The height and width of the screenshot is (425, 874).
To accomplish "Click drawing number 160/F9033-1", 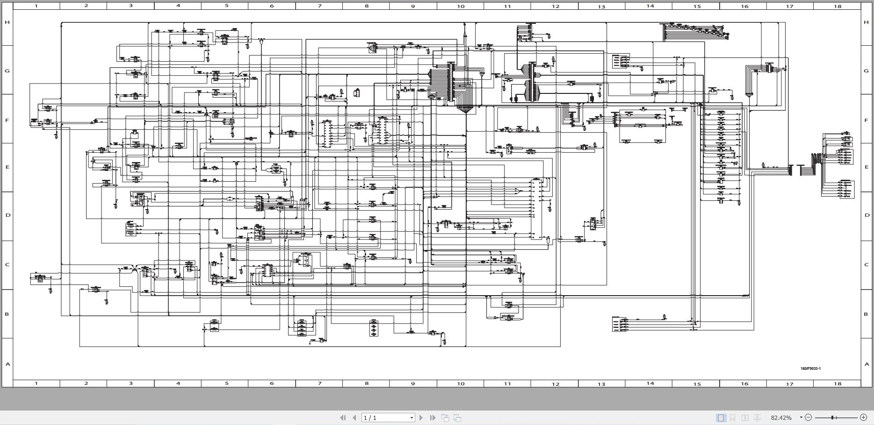I will (x=810, y=368).
